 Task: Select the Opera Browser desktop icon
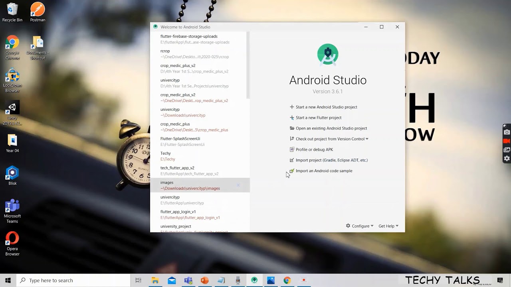click(x=12, y=244)
